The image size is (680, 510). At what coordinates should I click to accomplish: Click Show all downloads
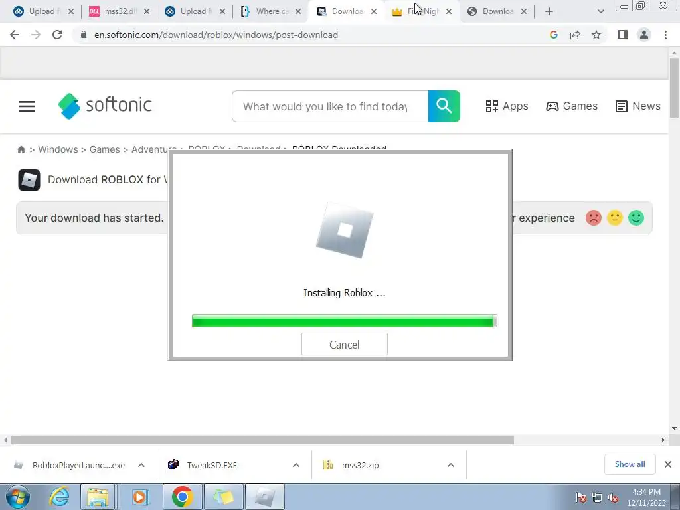(x=630, y=464)
